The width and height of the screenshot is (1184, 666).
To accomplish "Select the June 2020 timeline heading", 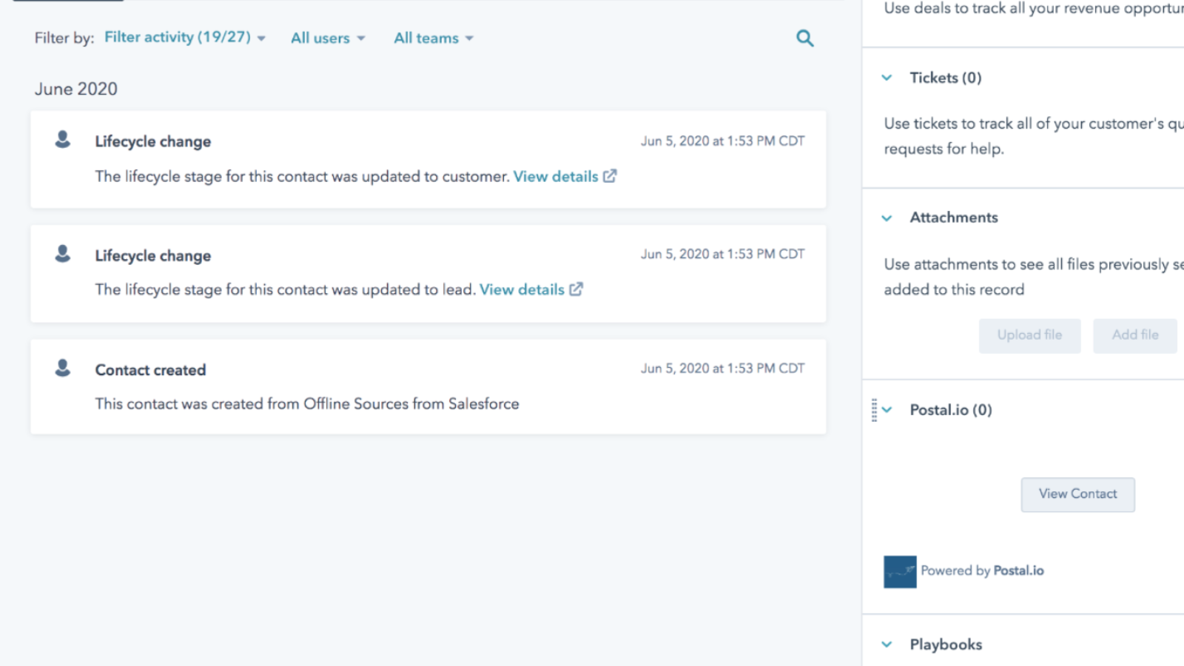I will 75,88.
